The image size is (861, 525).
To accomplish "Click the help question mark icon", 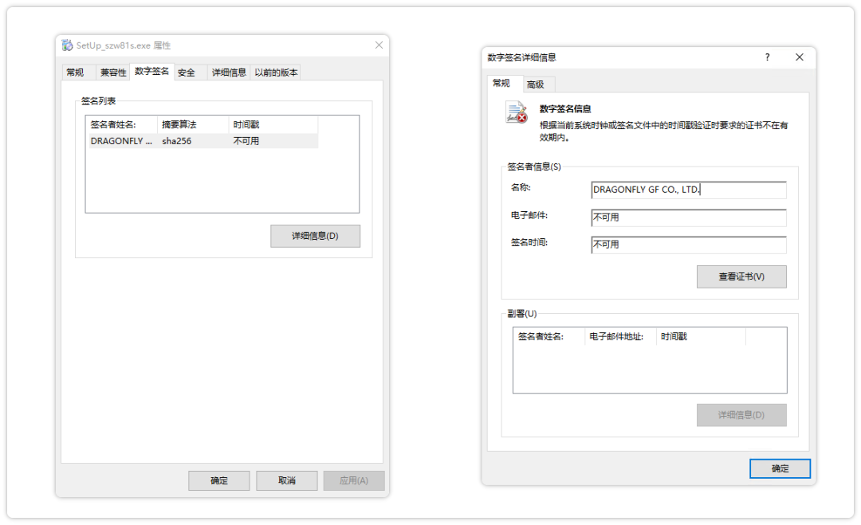I will pyautogui.click(x=767, y=57).
